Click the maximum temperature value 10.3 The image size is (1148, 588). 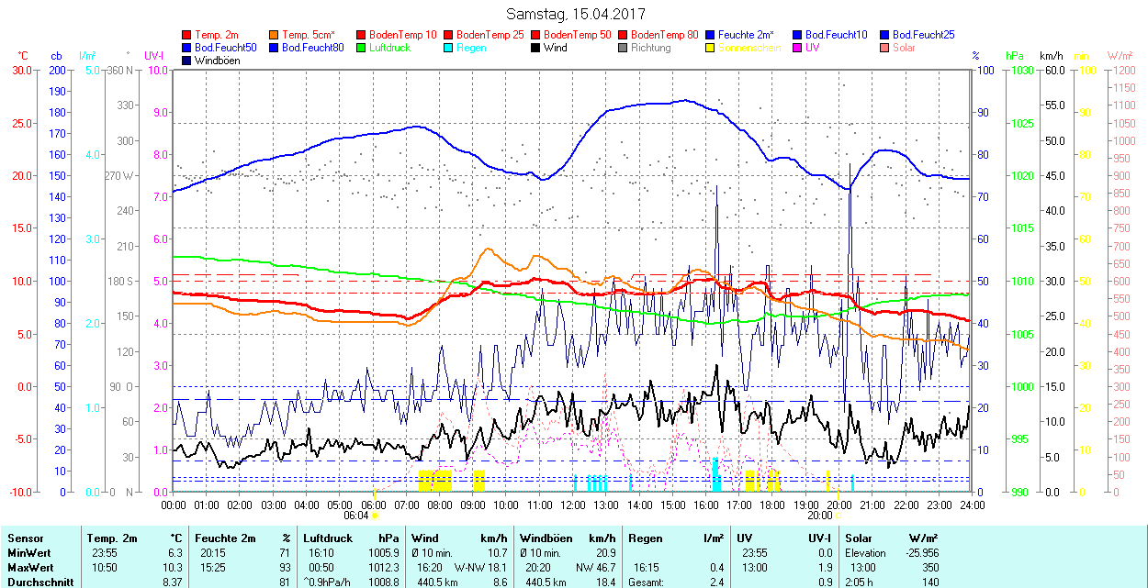coord(172,568)
